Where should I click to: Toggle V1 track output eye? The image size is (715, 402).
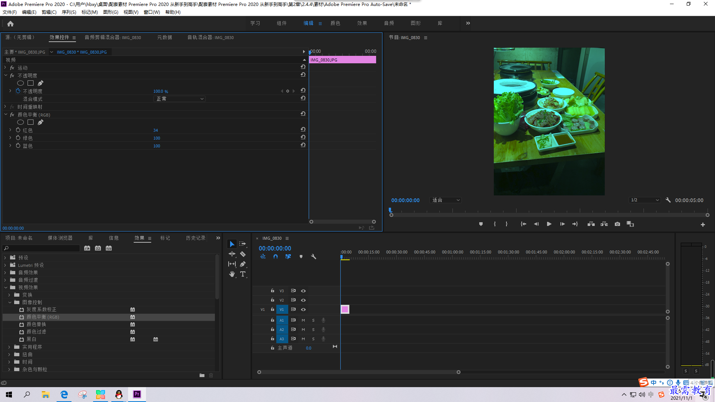304,309
